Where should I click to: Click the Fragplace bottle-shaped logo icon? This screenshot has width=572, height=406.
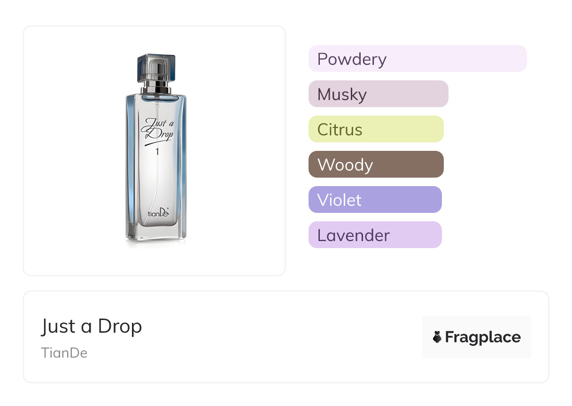tap(437, 337)
